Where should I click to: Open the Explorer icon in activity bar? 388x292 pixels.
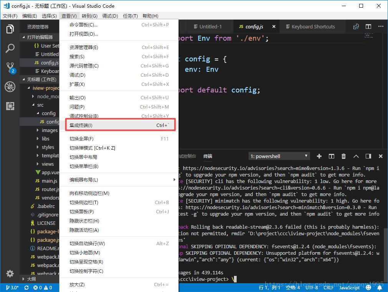(x=10, y=29)
